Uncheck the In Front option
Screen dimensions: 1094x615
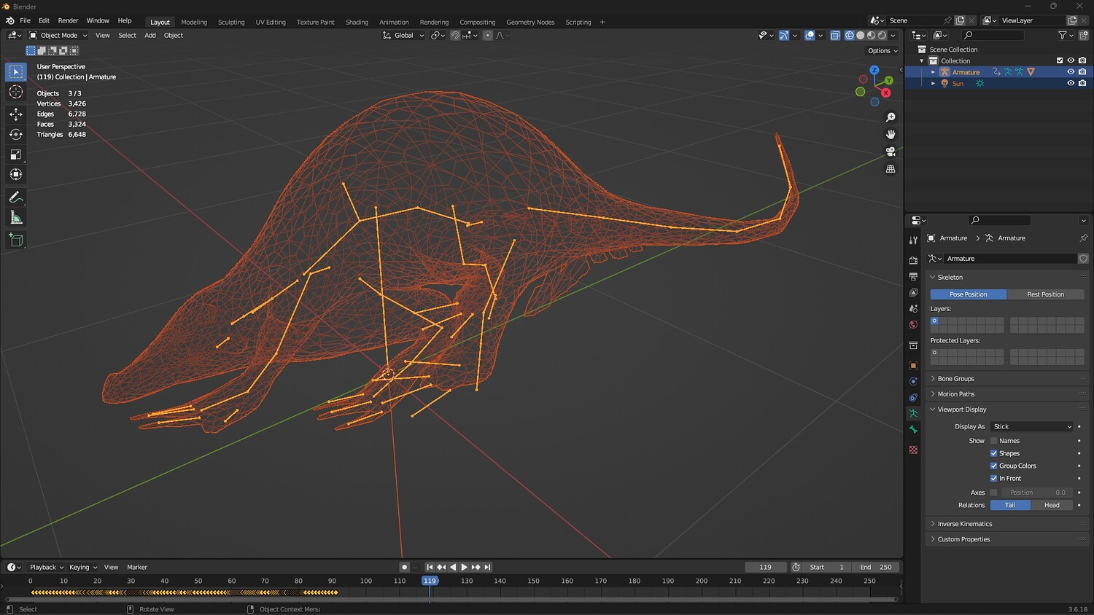(x=993, y=479)
